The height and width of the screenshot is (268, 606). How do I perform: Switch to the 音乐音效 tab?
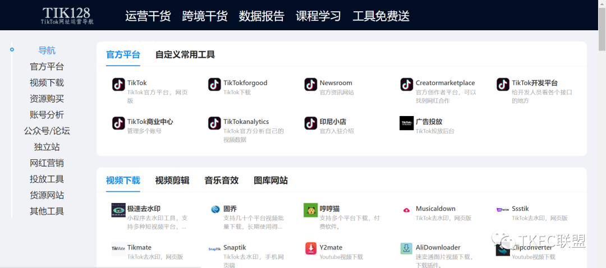point(222,181)
